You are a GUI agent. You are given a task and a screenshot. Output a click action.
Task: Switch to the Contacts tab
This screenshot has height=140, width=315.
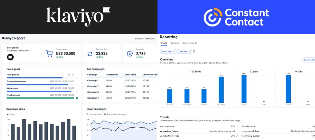click(175, 43)
